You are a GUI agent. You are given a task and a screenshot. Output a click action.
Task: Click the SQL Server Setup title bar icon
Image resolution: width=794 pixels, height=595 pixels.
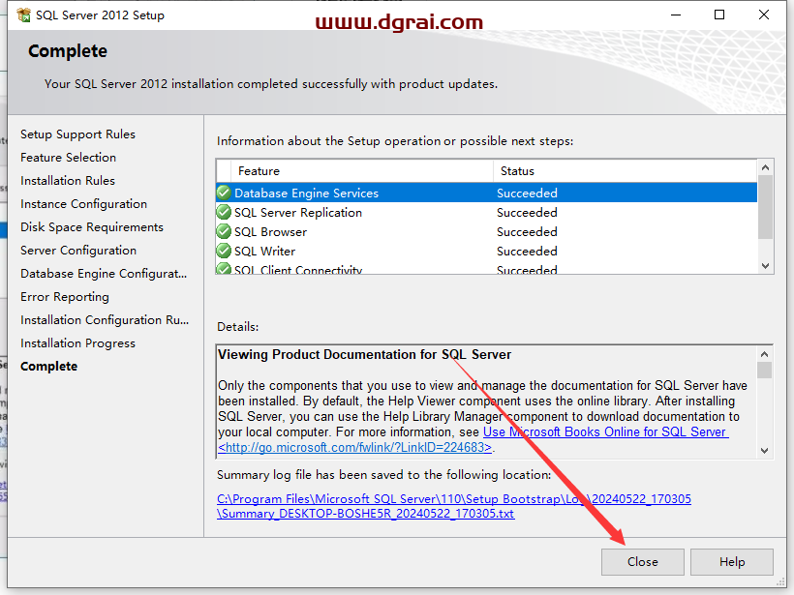[23, 15]
